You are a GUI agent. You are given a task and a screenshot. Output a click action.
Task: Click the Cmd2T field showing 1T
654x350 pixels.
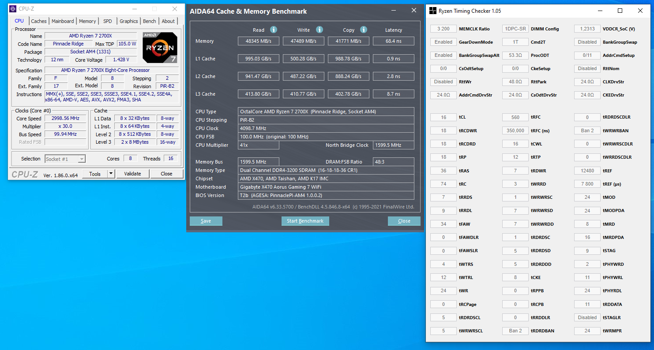point(515,42)
